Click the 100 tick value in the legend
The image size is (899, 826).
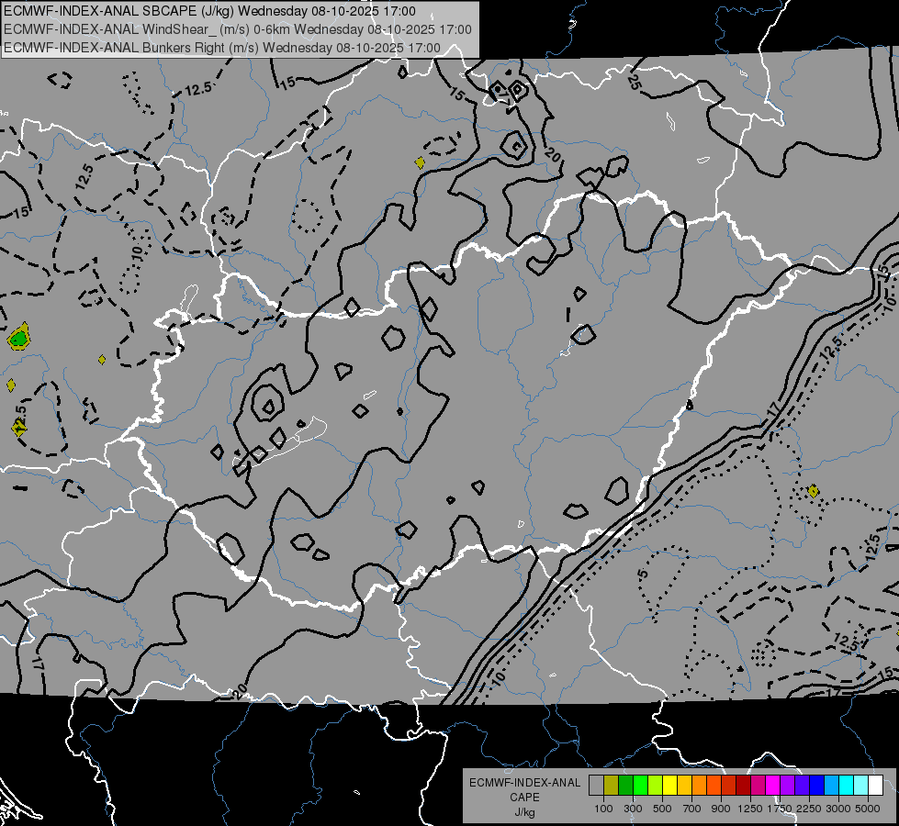click(603, 809)
